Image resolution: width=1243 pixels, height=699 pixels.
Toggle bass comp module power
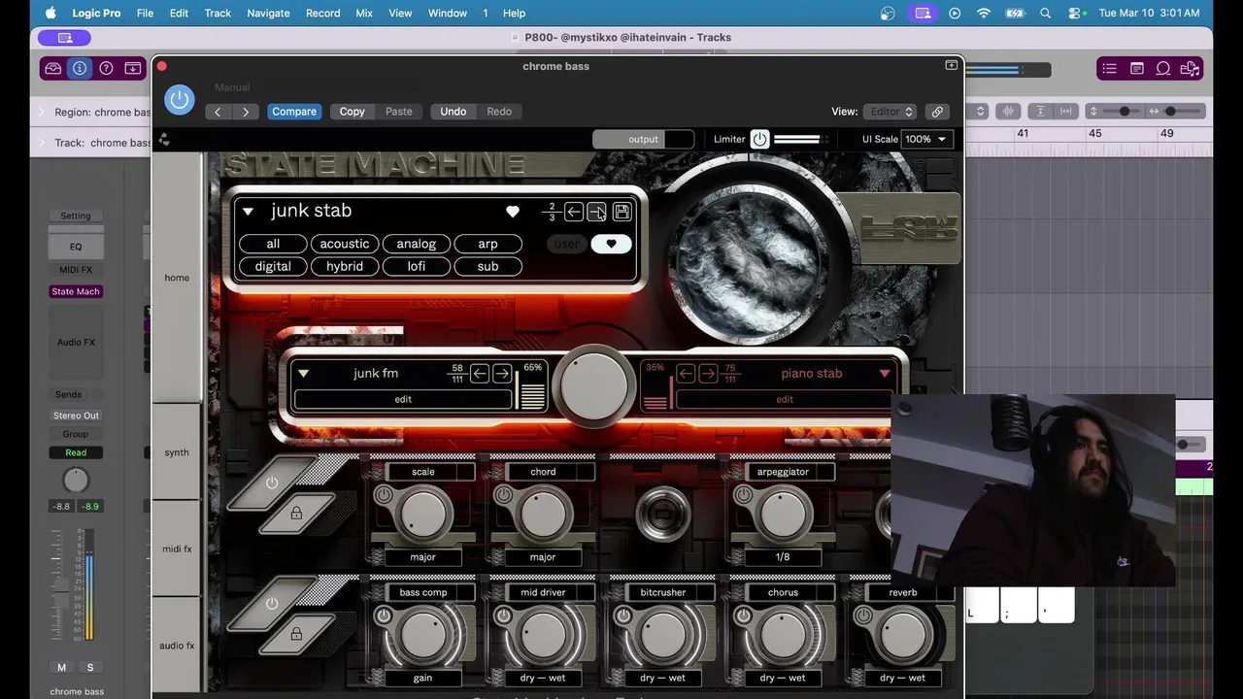pyautogui.click(x=384, y=616)
